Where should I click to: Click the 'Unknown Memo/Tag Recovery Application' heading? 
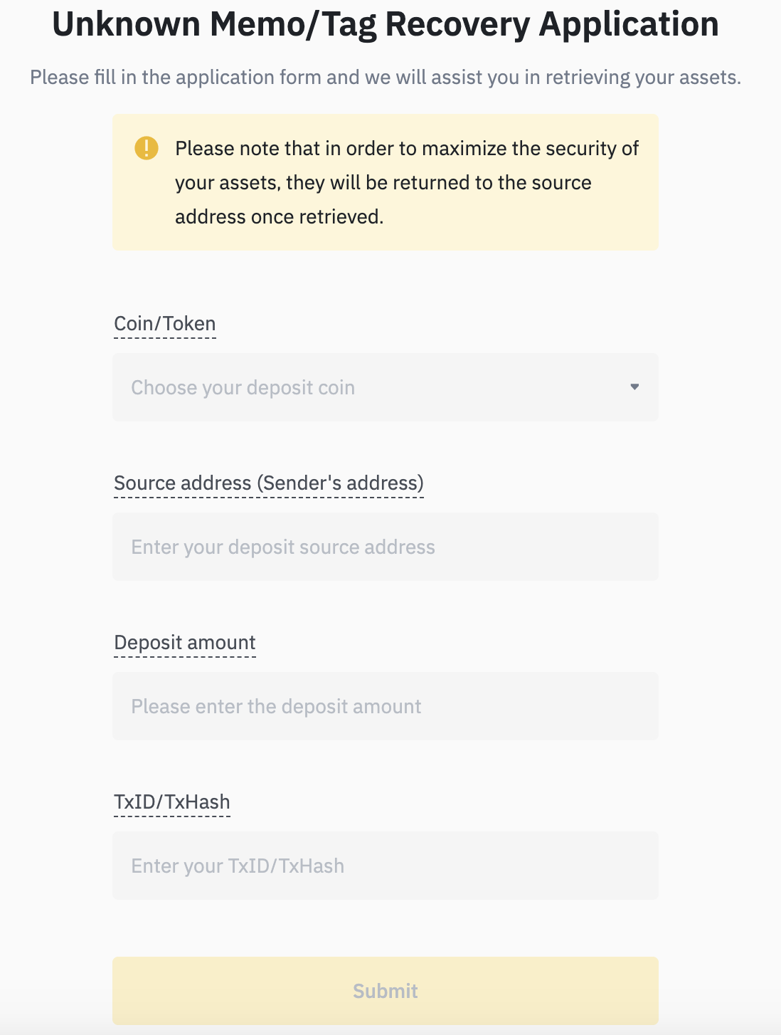pyautogui.click(x=385, y=24)
